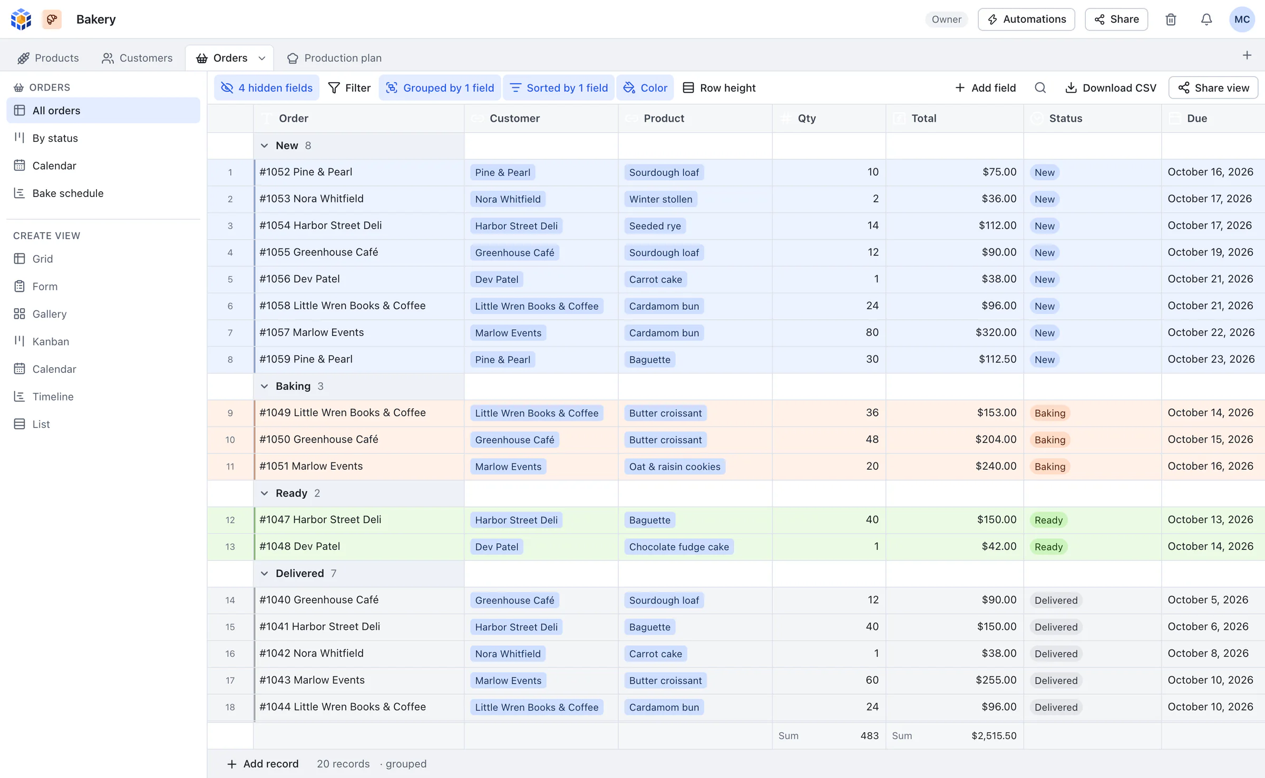This screenshot has width=1265, height=778.
Task: Collapse the New group
Action: pos(265,146)
